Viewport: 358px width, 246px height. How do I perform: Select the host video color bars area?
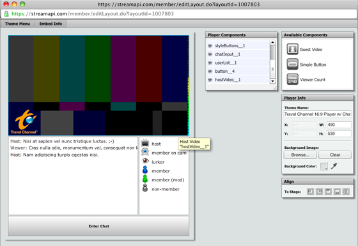click(98, 86)
